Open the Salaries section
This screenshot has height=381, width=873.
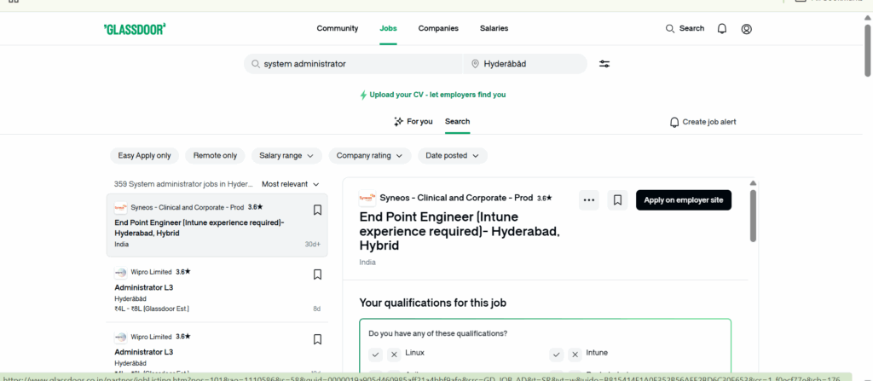coord(494,28)
